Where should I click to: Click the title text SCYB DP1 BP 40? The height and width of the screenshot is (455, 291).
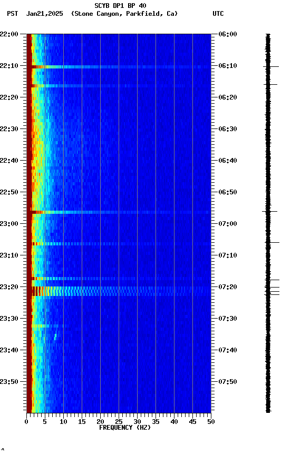[x=120, y=5]
